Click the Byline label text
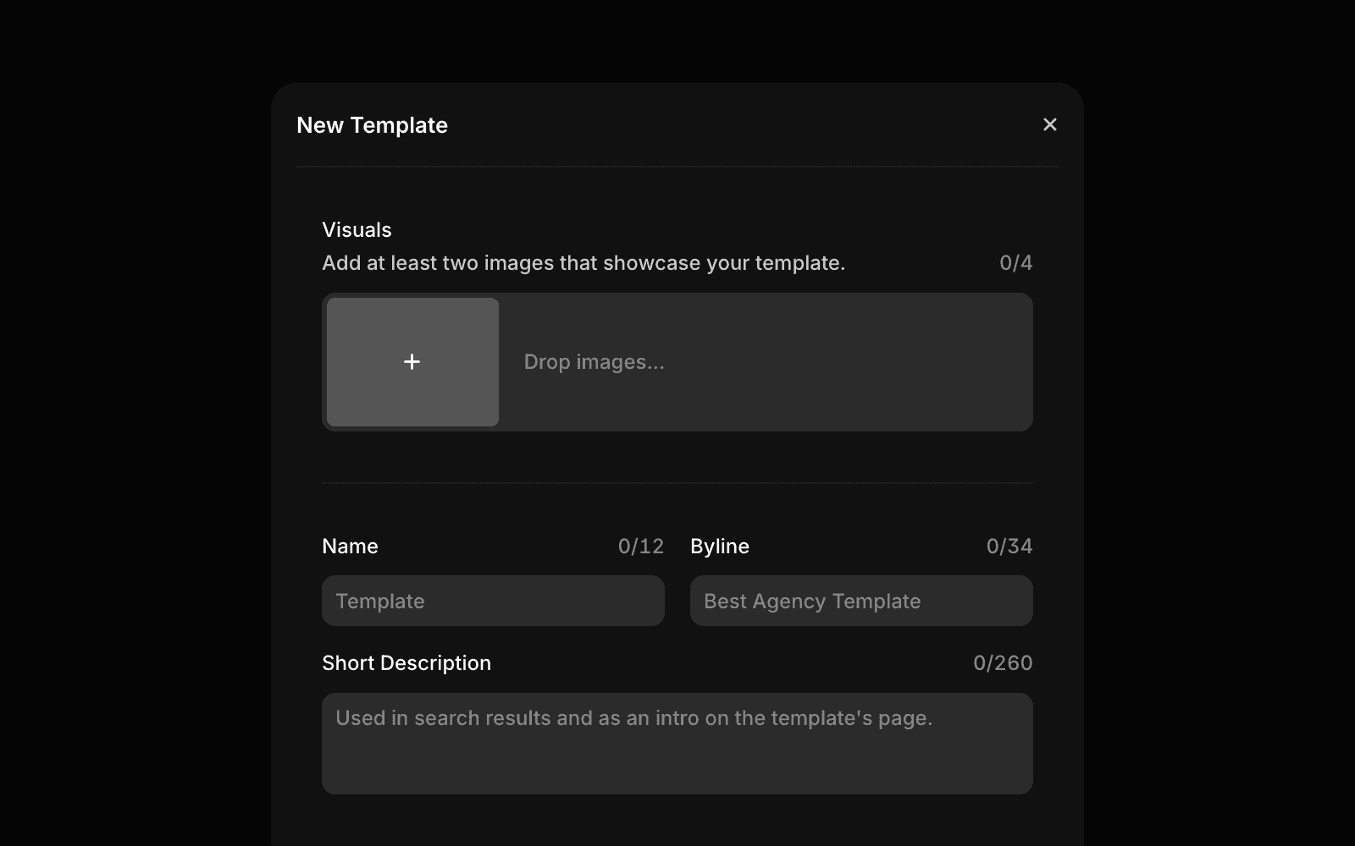This screenshot has height=846, width=1355. pos(719,546)
